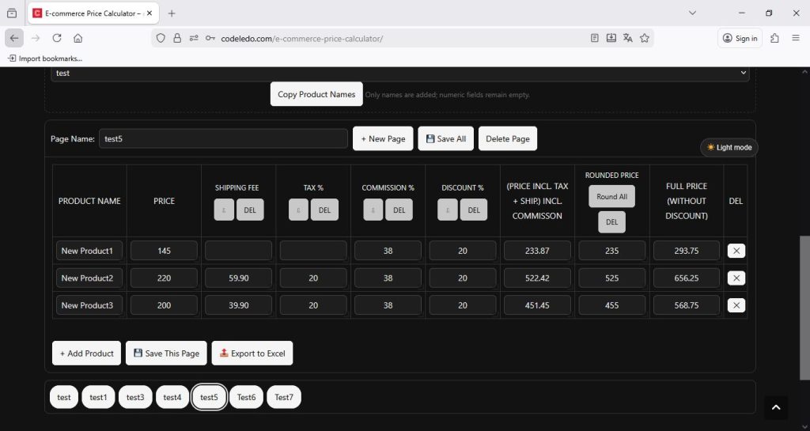Click Add Product button
This screenshot has width=810, height=431.
[87, 353]
